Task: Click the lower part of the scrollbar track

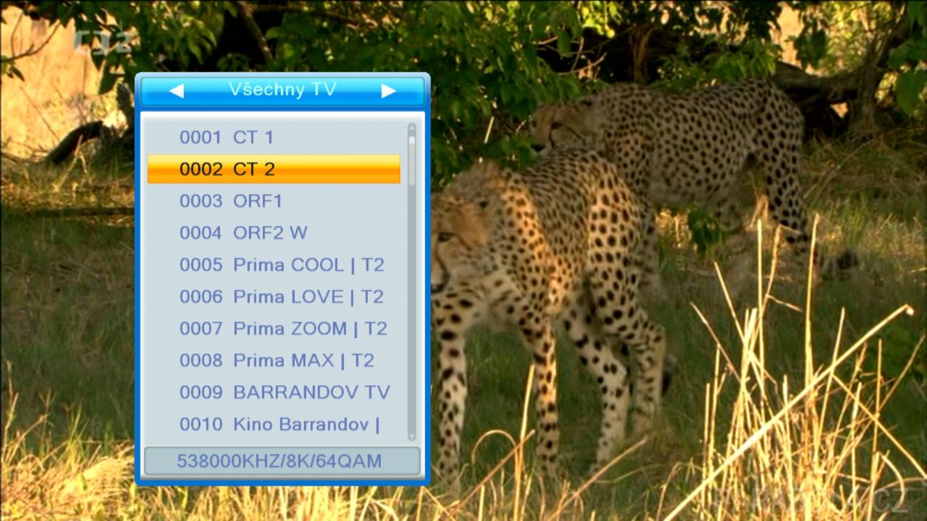Action: click(411, 356)
